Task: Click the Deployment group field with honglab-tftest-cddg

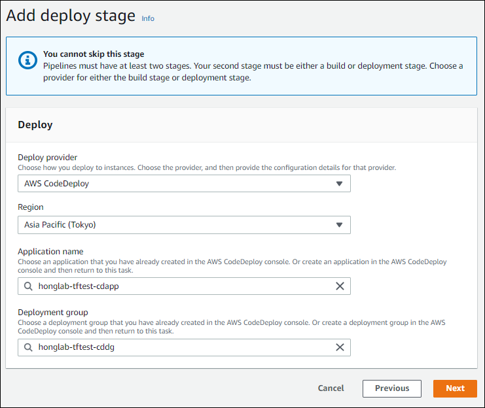Action: [x=184, y=347]
